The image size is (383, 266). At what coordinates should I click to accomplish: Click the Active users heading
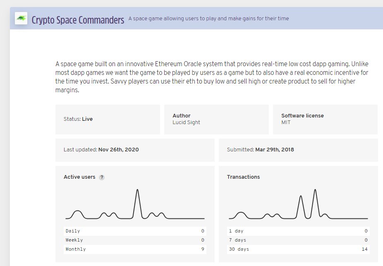click(x=79, y=177)
